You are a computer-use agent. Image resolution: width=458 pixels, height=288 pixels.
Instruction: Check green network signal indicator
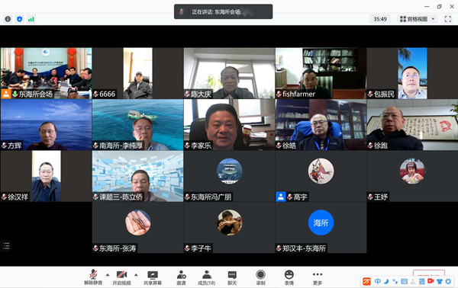[x=31, y=19]
